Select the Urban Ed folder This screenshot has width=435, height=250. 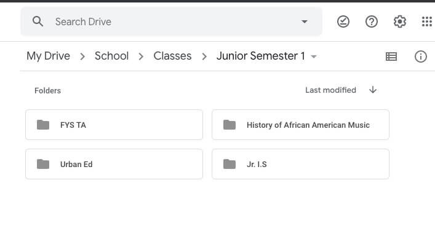click(114, 164)
